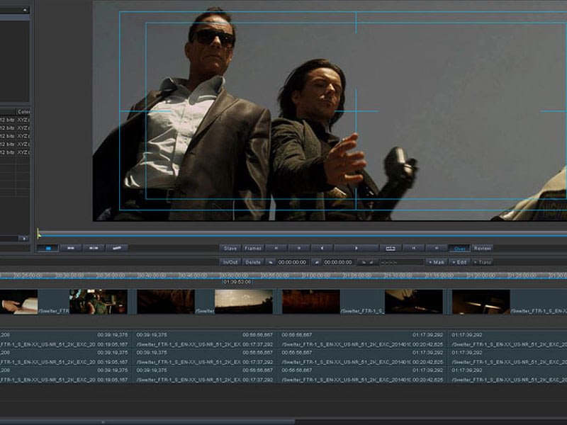
Task: Click the + Edit button
Action: click(x=459, y=262)
